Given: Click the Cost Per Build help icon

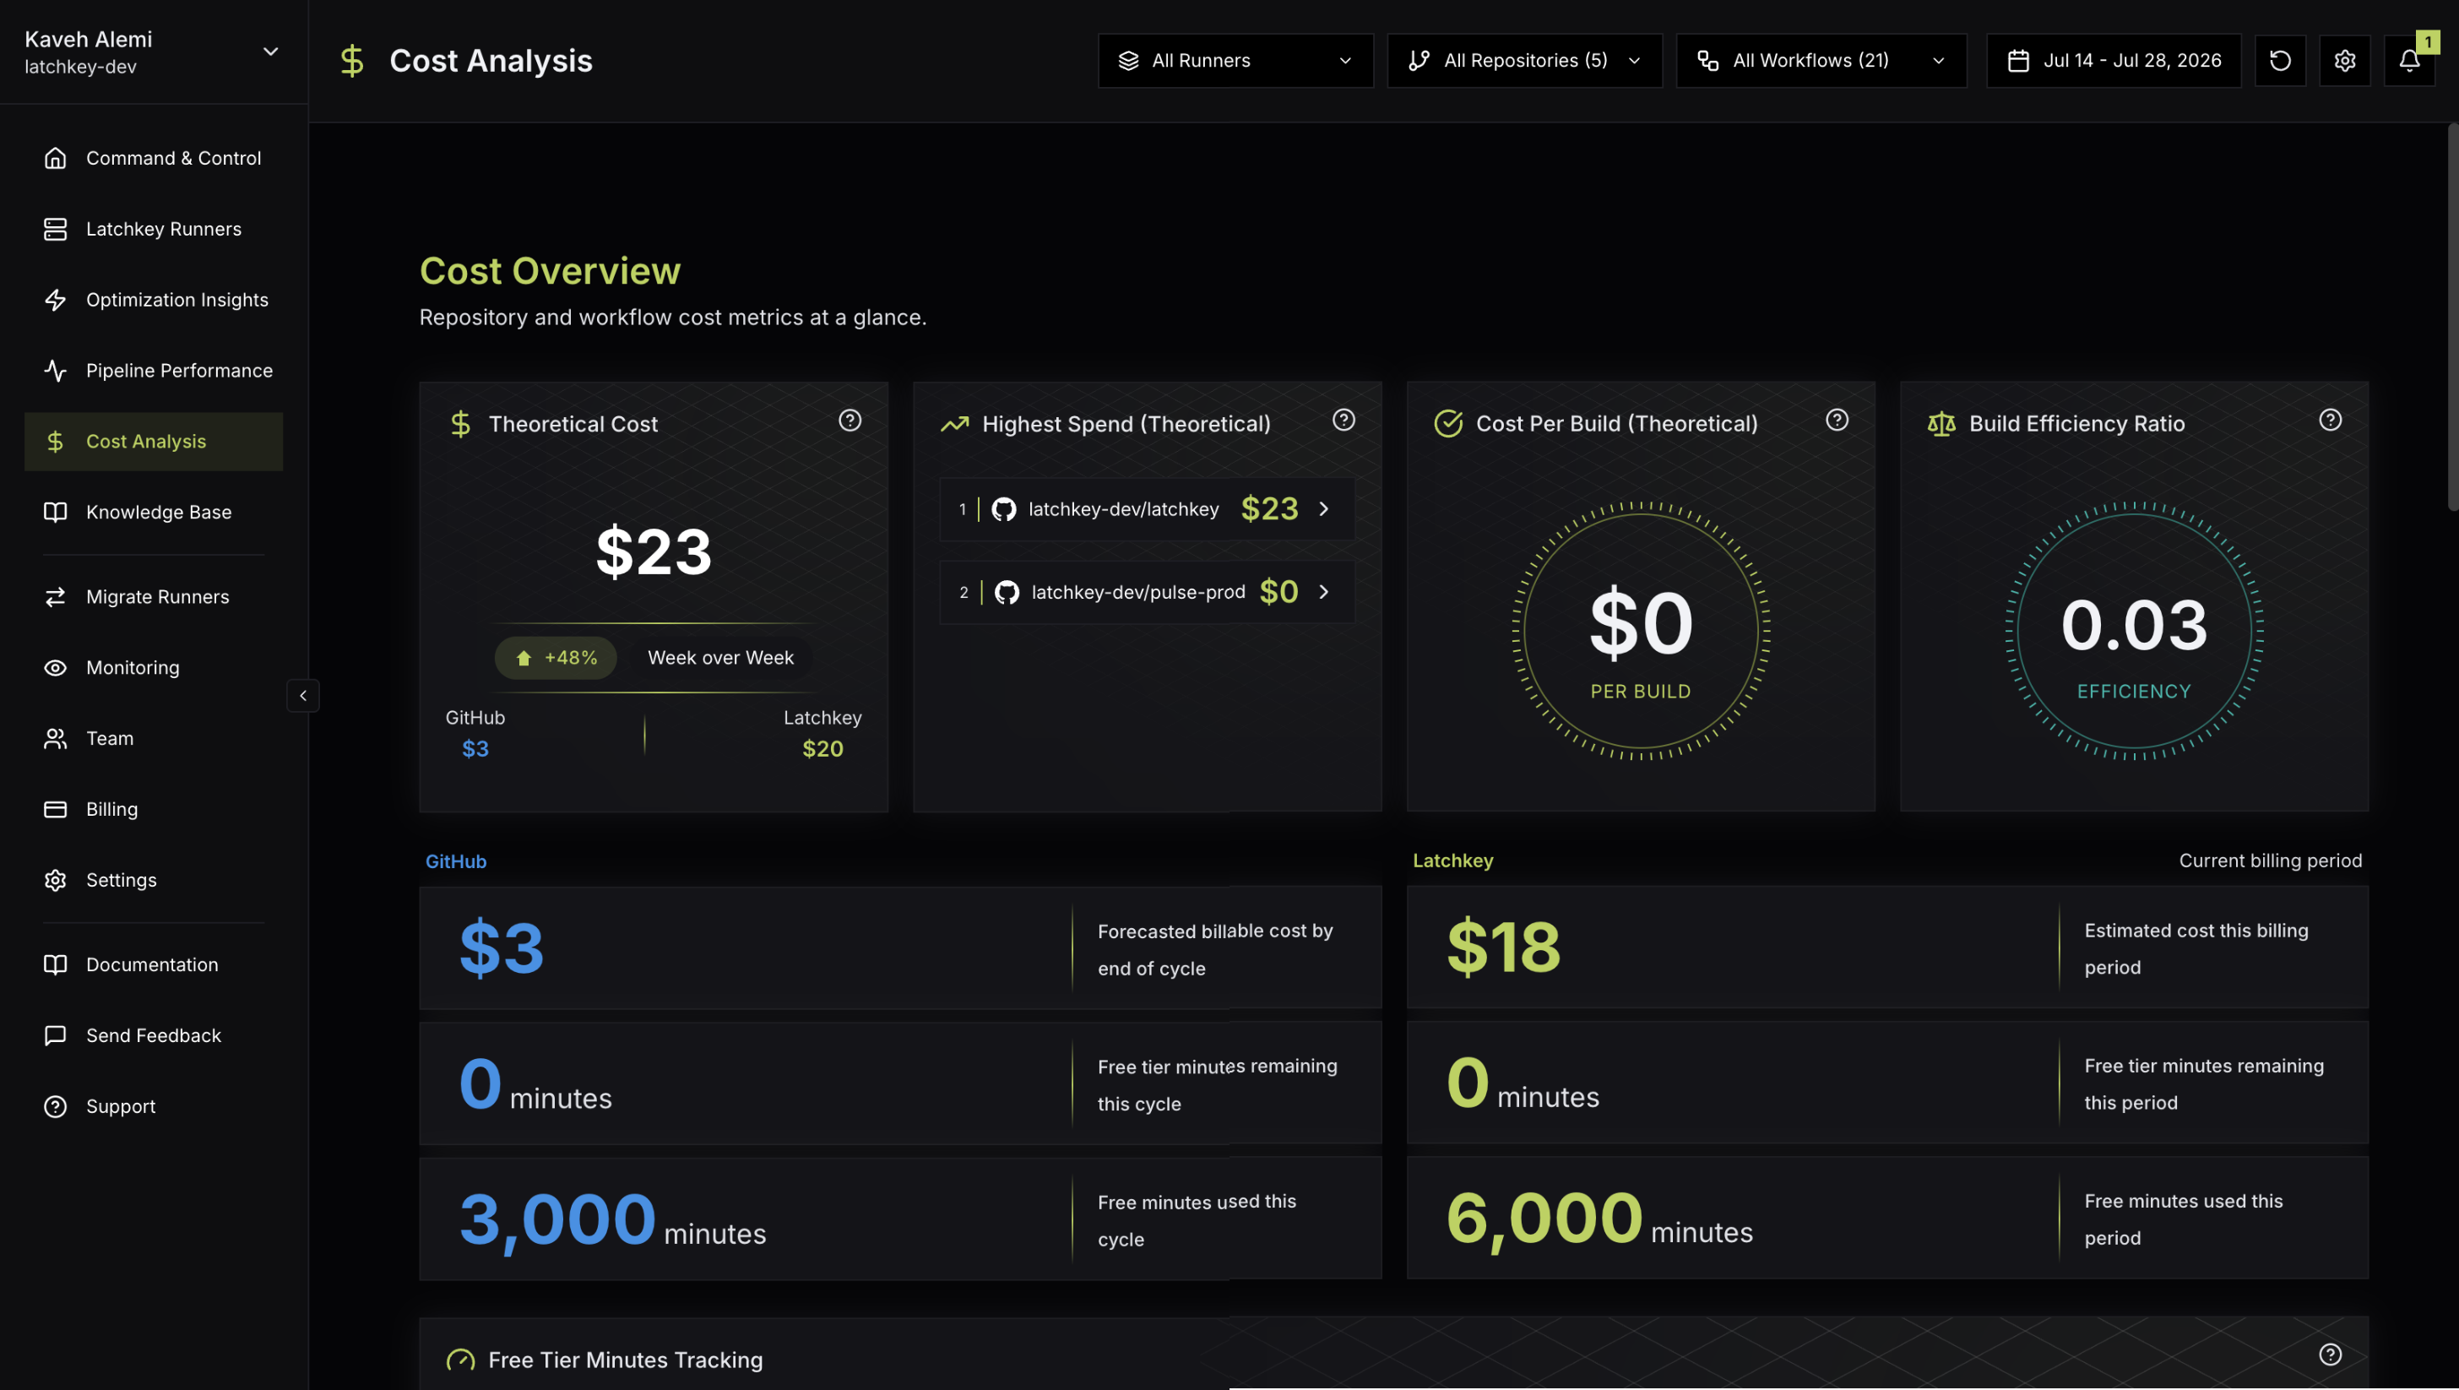Looking at the screenshot, I should tap(1837, 420).
